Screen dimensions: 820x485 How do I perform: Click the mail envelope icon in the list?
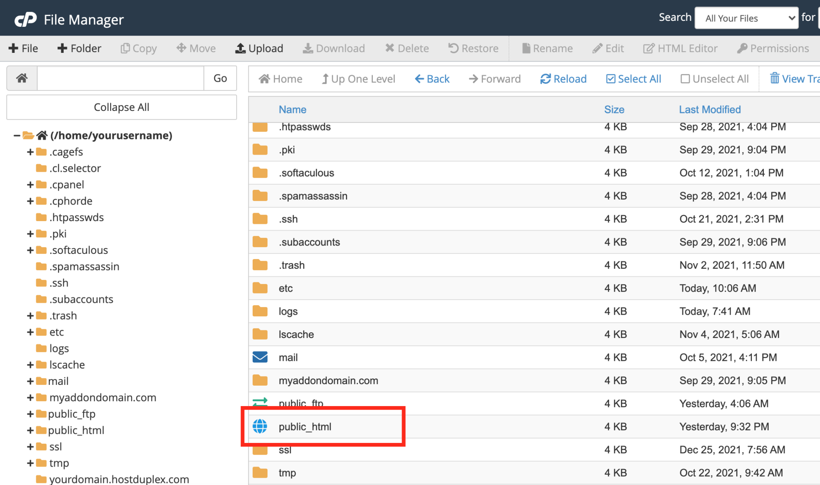(260, 357)
